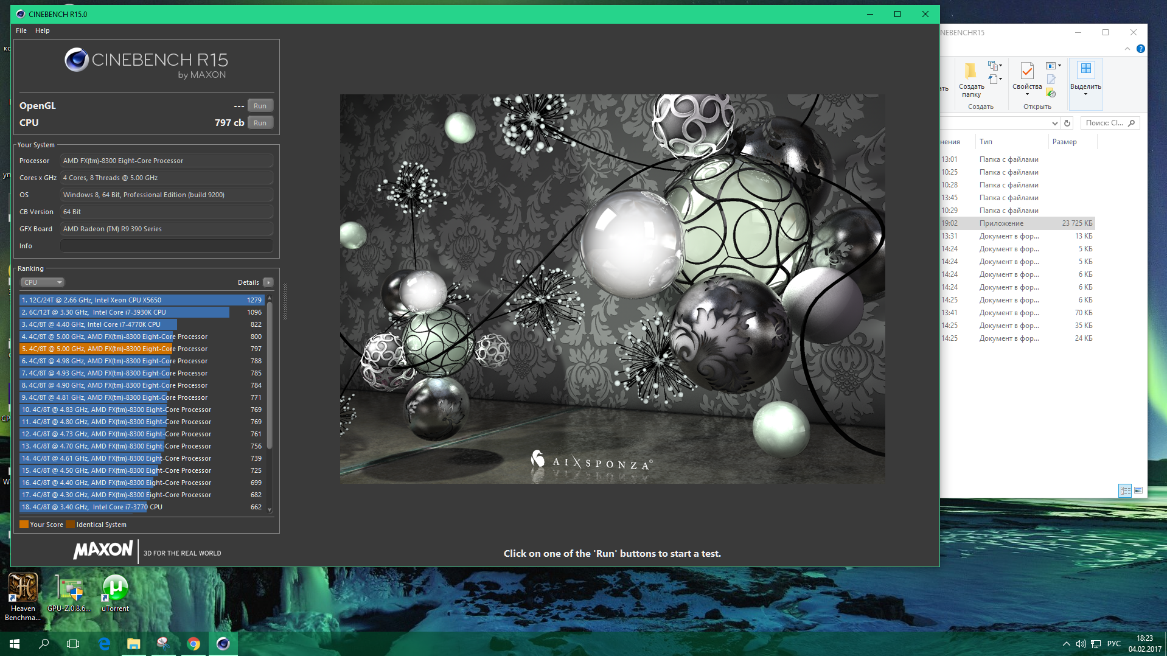Open the uTorrent desktop shortcut
Image resolution: width=1167 pixels, height=656 pixels.
tap(115, 593)
